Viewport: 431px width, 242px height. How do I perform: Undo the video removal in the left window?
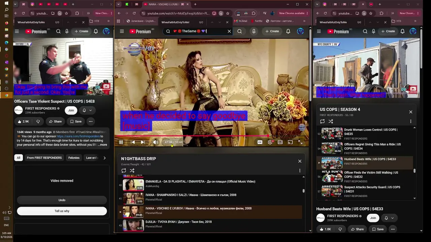pyautogui.click(x=62, y=200)
